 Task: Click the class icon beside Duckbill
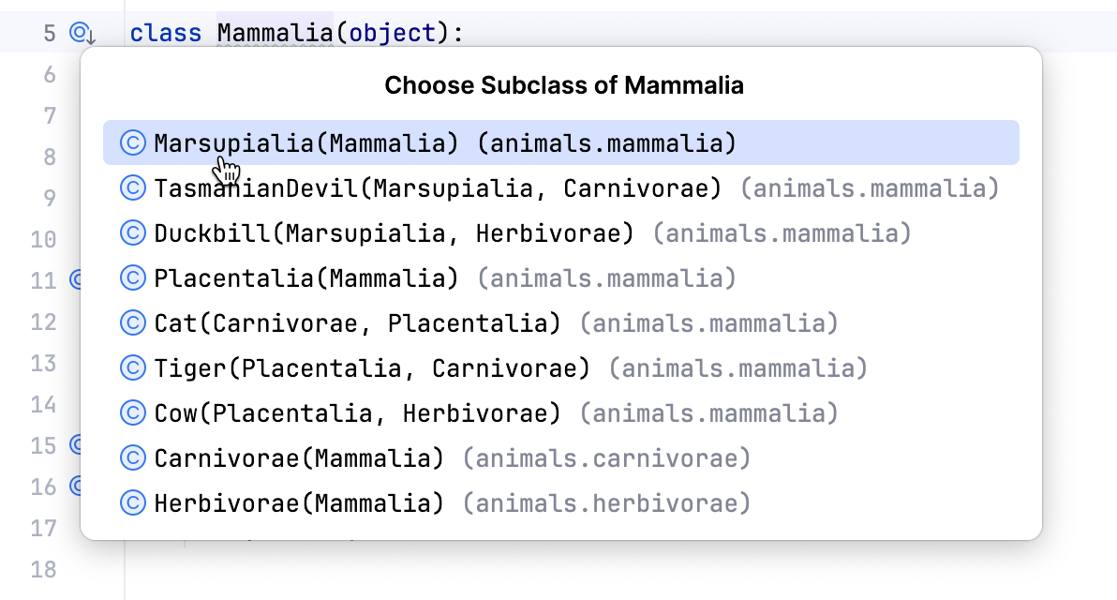133,233
